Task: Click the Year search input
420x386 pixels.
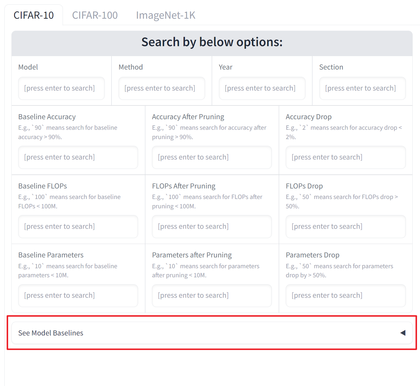Action: [x=262, y=88]
